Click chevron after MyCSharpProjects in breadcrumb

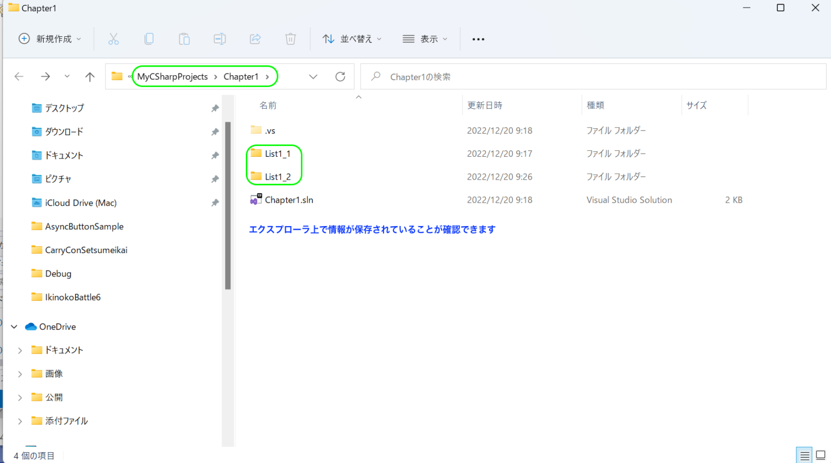click(x=216, y=77)
